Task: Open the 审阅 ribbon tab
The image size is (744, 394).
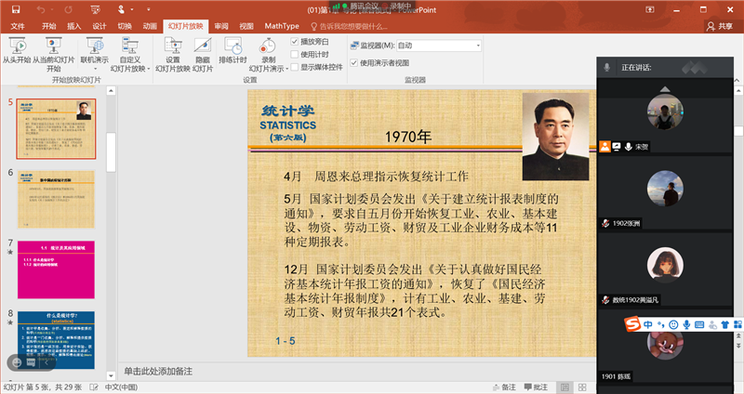Action: click(x=221, y=27)
